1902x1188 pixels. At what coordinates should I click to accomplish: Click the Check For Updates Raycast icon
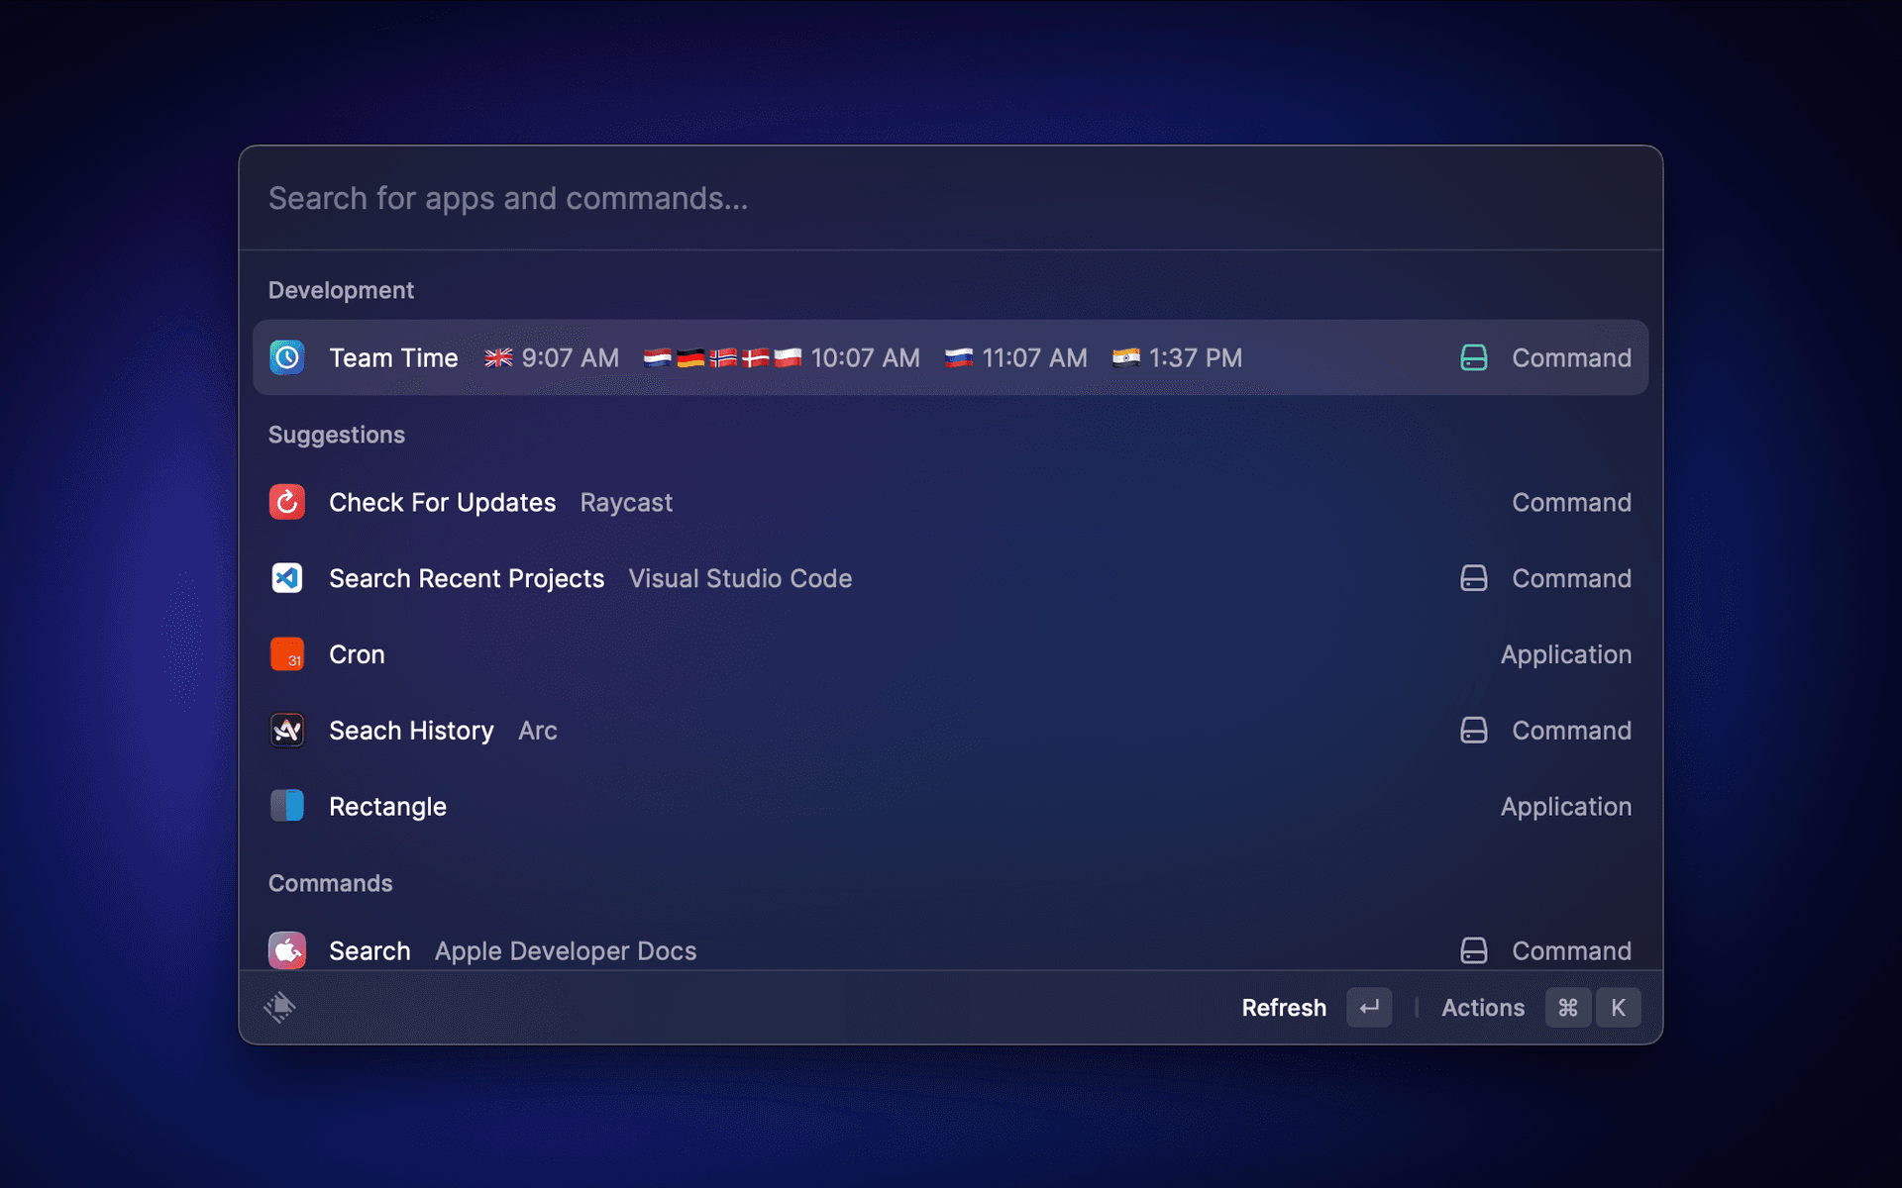click(x=287, y=502)
